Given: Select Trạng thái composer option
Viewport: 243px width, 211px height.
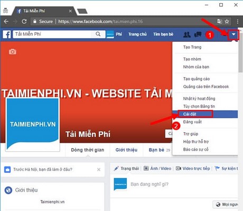Looking at the screenshot, I should coord(126,169).
